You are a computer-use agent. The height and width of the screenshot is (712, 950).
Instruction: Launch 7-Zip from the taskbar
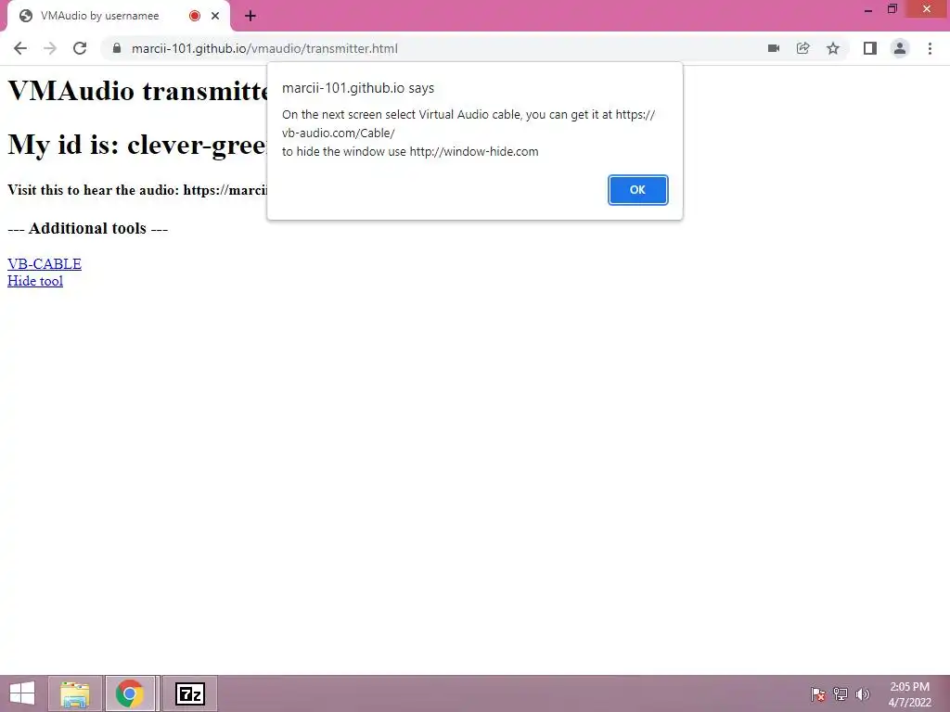(x=189, y=693)
